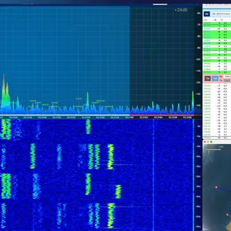Click the pink passband bar under the spectrum
Screen dimensions: 231x231
(x=162, y=115)
